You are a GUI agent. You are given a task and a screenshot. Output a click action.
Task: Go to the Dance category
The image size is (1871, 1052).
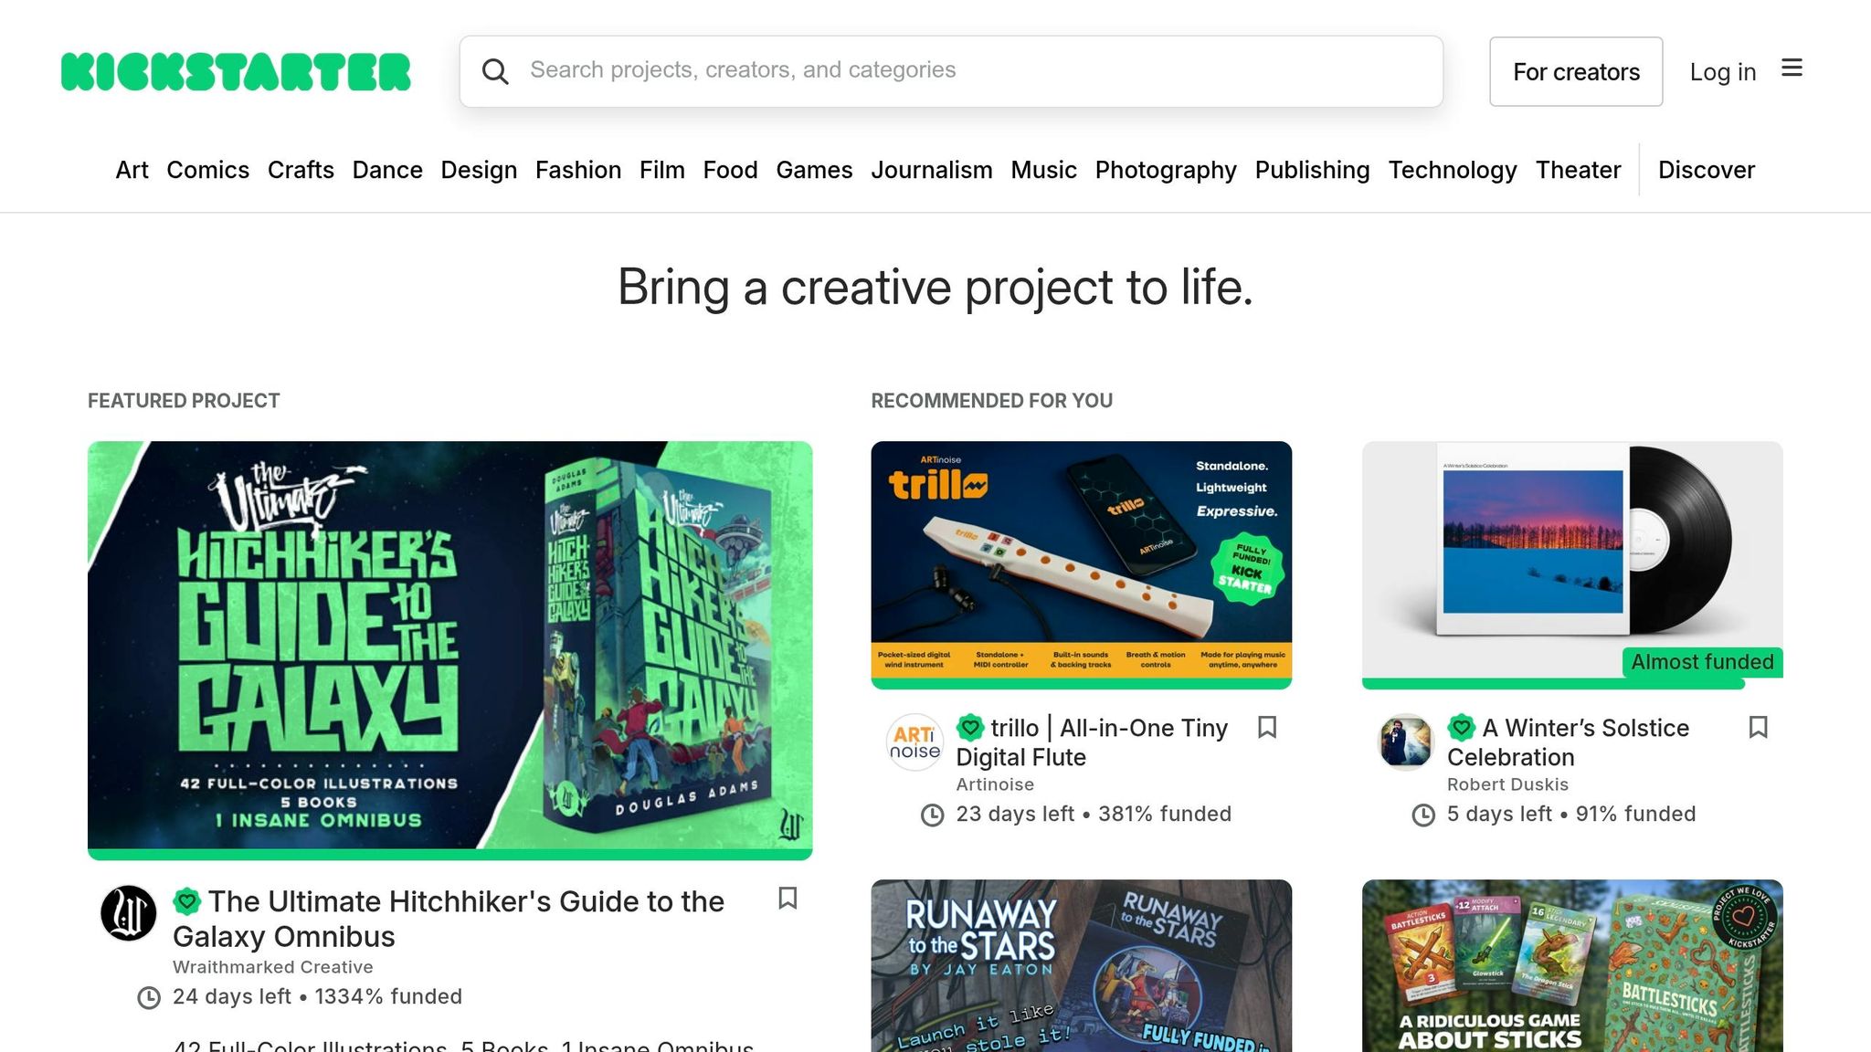387,170
